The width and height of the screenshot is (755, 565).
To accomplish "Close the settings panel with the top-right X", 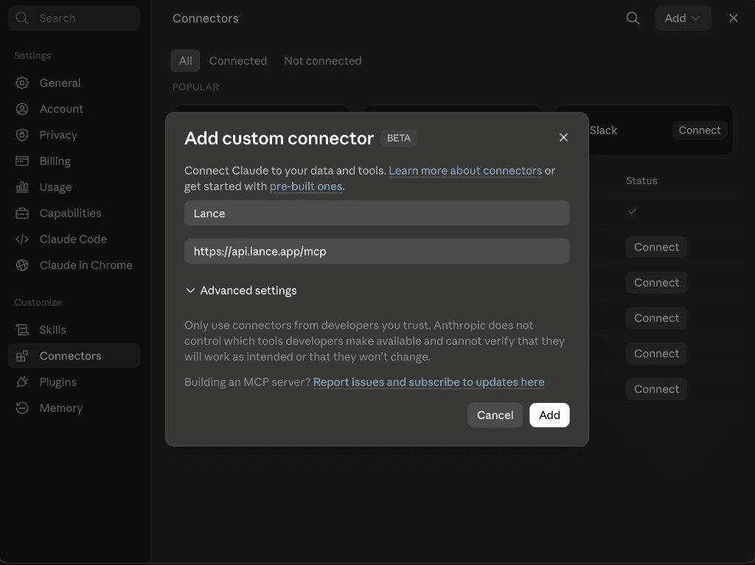I will 734,18.
